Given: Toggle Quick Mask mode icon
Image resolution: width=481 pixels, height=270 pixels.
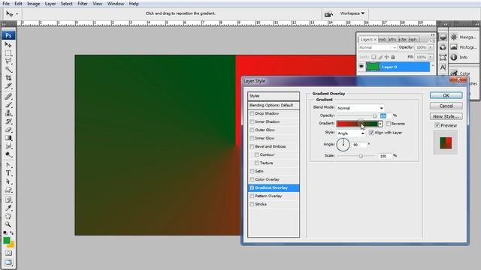Looking at the screenshot, I should click(x=8, y=253).
